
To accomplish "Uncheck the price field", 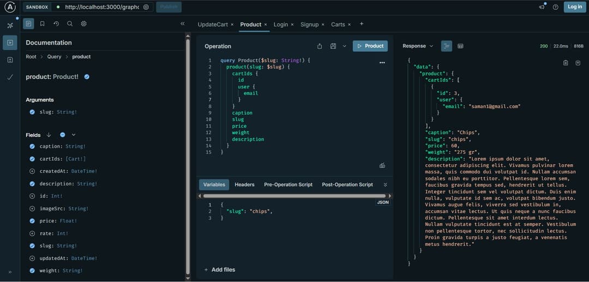I will point(32,221).
